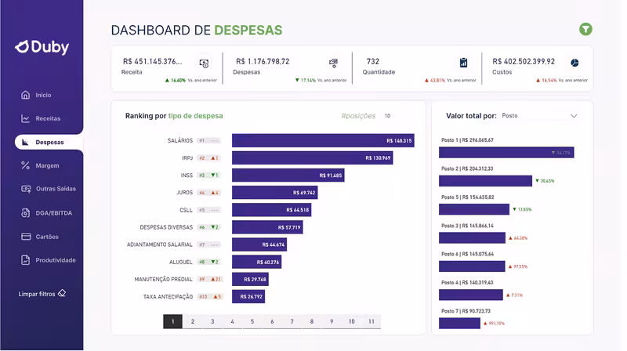
Task: Click the Posto 6 value bar
Action: (x=472, y=266)
